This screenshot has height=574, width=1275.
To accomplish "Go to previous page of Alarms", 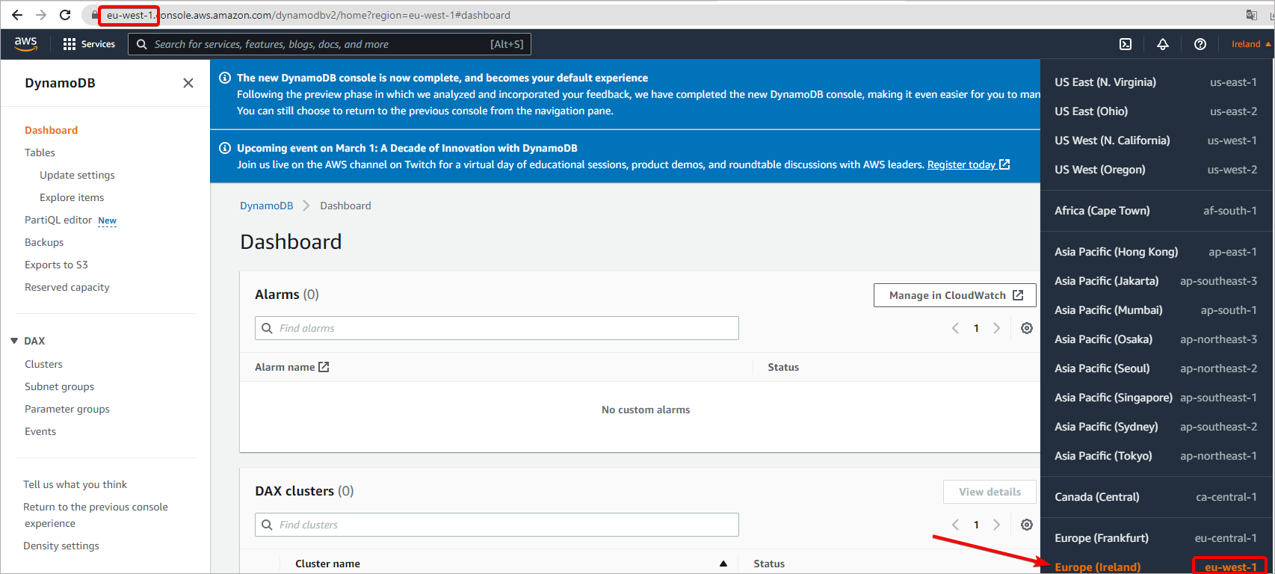I will [955, 328].
